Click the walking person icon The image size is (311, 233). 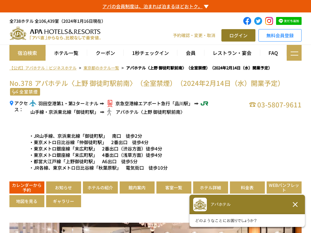(109, 112)
